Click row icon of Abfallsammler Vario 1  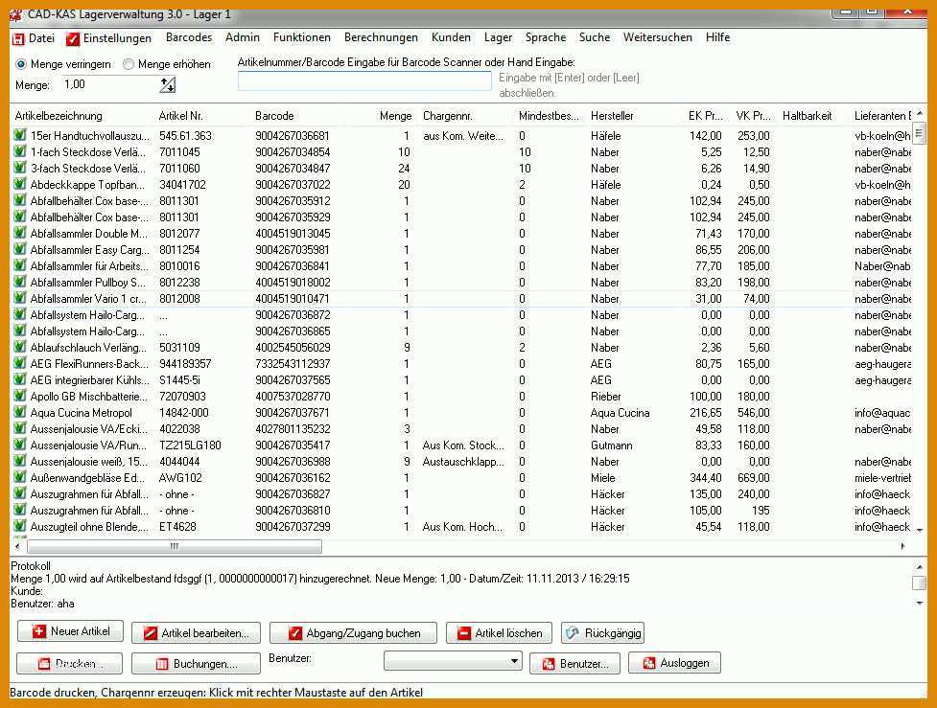tap(20, 299)
